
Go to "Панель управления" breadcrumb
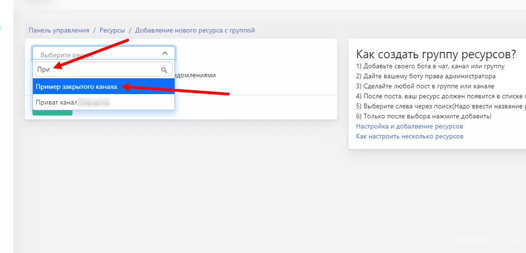[x=59, y=30]
